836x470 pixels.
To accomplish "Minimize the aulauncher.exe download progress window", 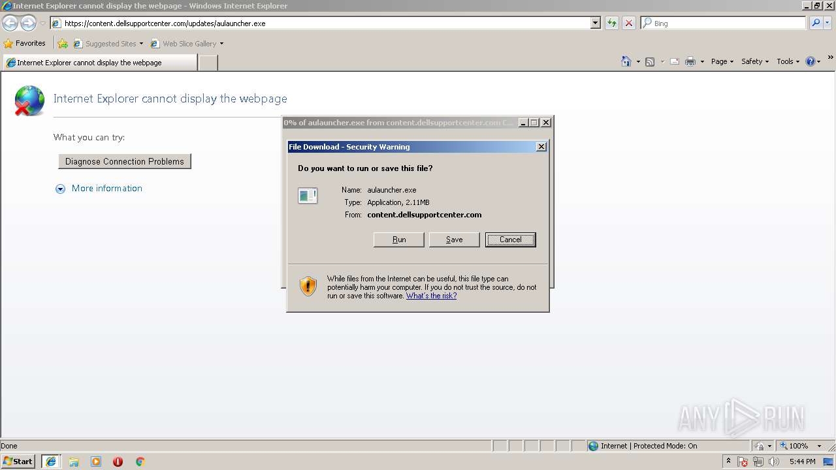I will point(523,122).
